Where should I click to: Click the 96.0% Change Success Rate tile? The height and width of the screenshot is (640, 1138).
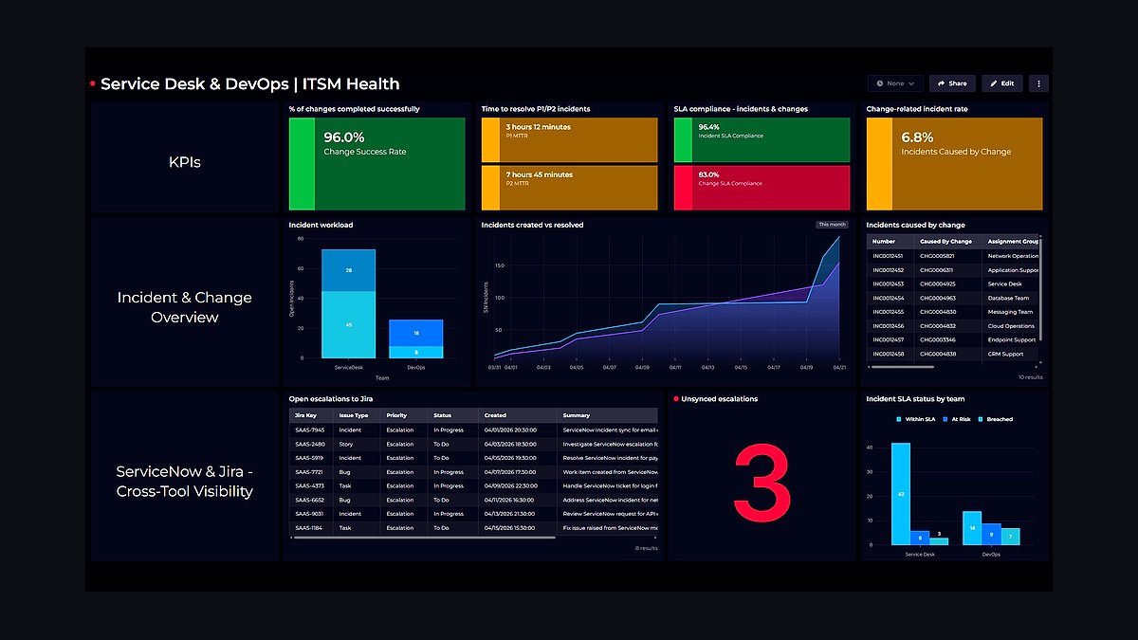[x=377, y=164]
